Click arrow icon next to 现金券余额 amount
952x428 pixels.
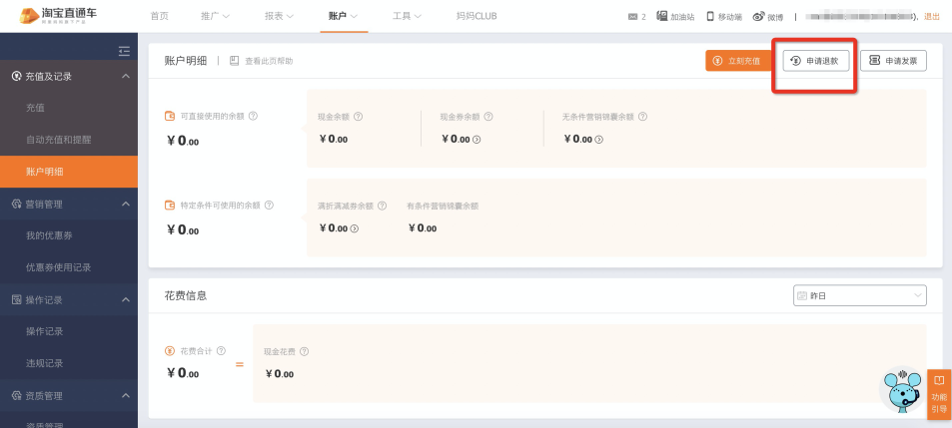click(476, 140)
